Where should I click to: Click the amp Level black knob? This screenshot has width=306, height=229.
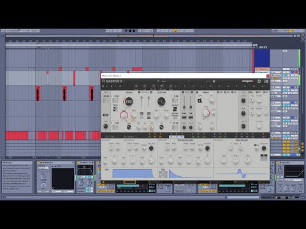(x=244, y=101)
